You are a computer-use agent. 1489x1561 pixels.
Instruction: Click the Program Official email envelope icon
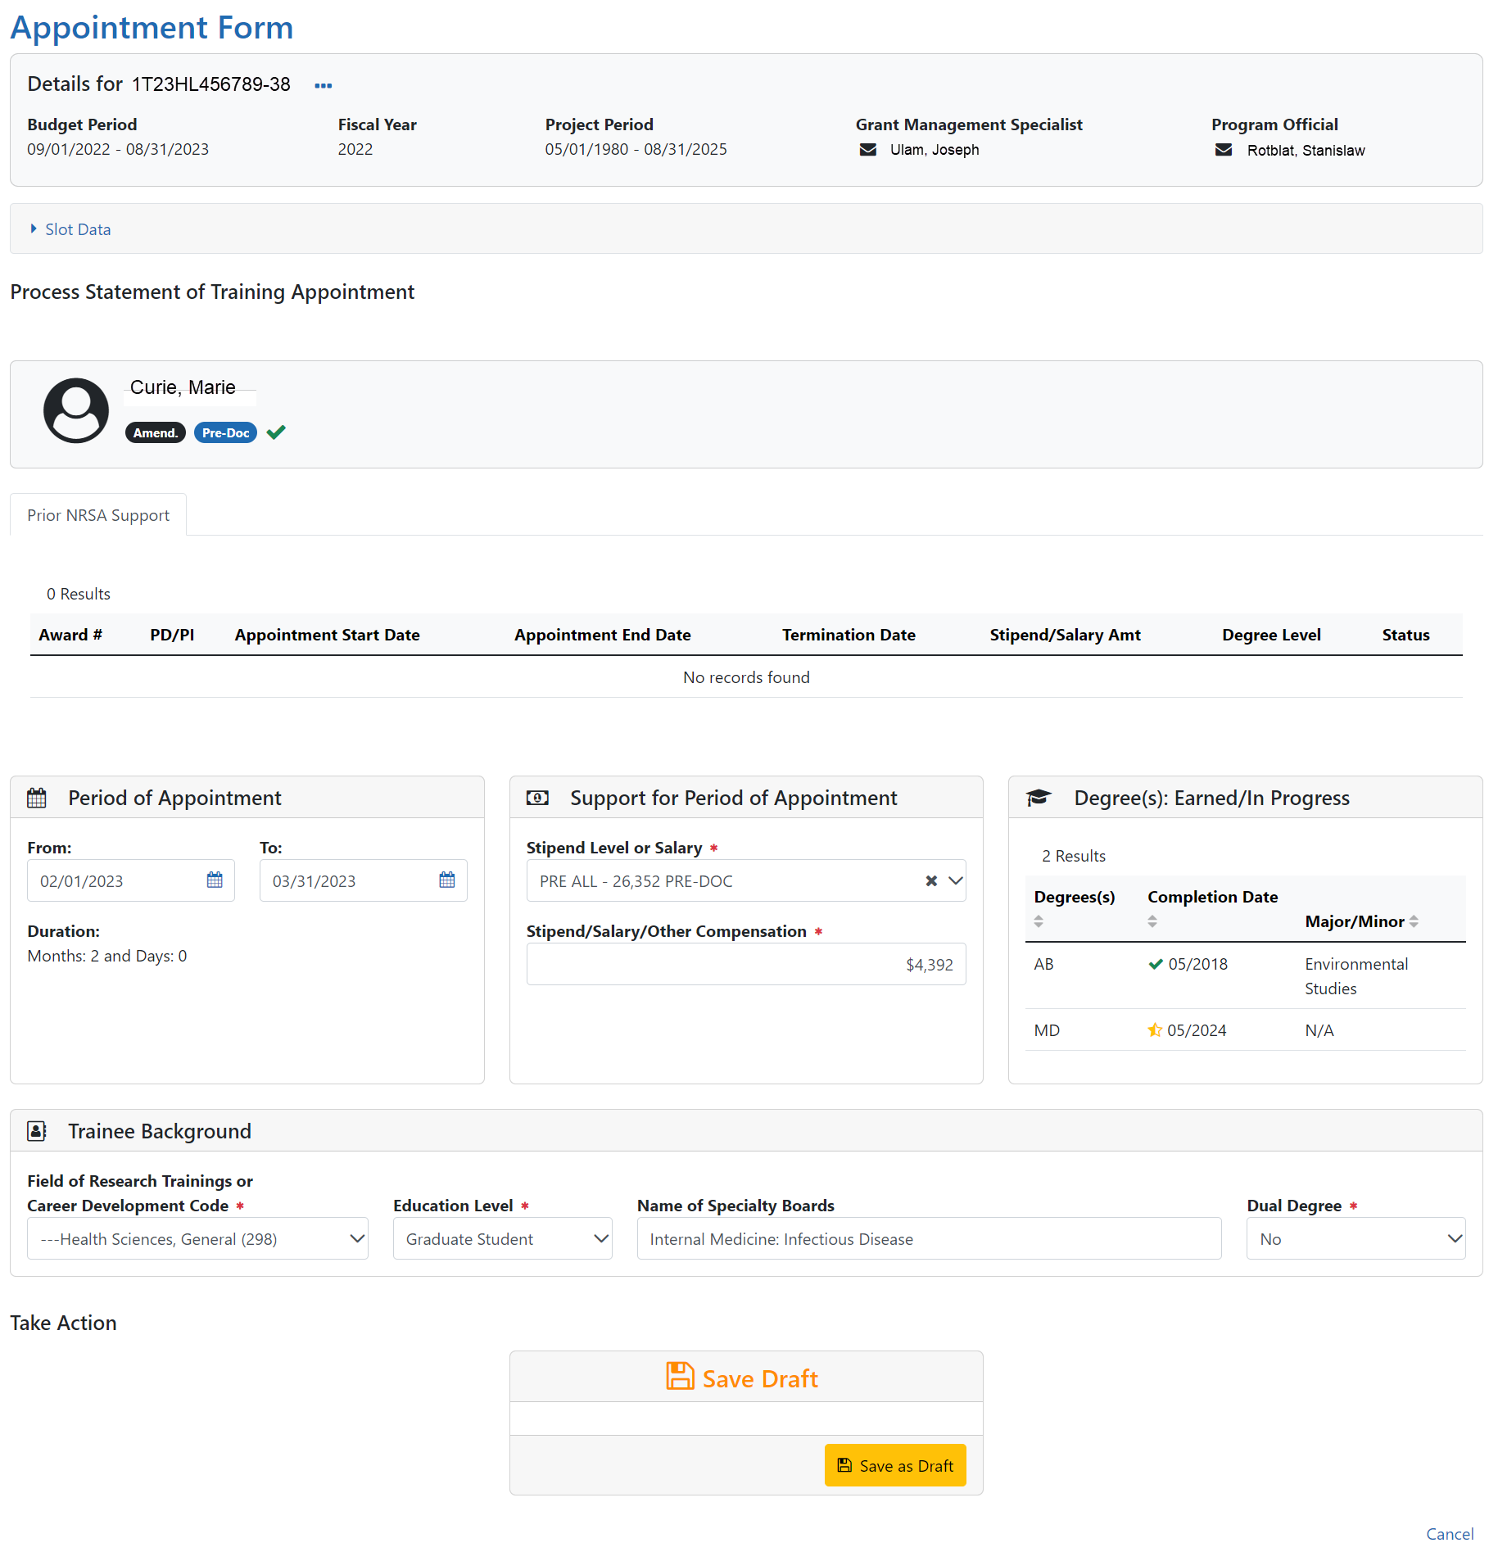(x=1223, y=150)
